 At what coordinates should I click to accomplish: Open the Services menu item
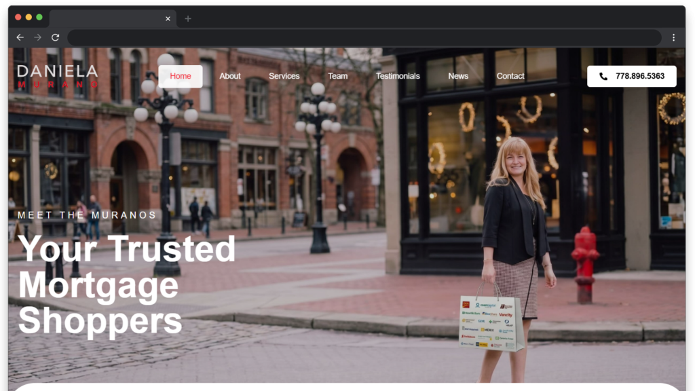[284, 76]
